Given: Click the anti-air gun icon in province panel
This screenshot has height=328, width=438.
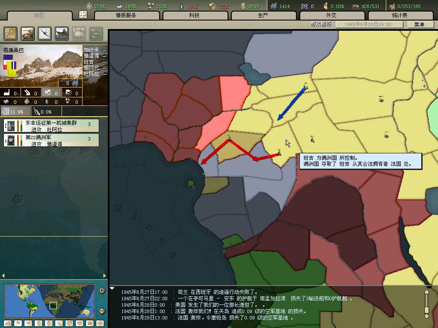Looking at the screenshot, I should [x=28, y=93].
